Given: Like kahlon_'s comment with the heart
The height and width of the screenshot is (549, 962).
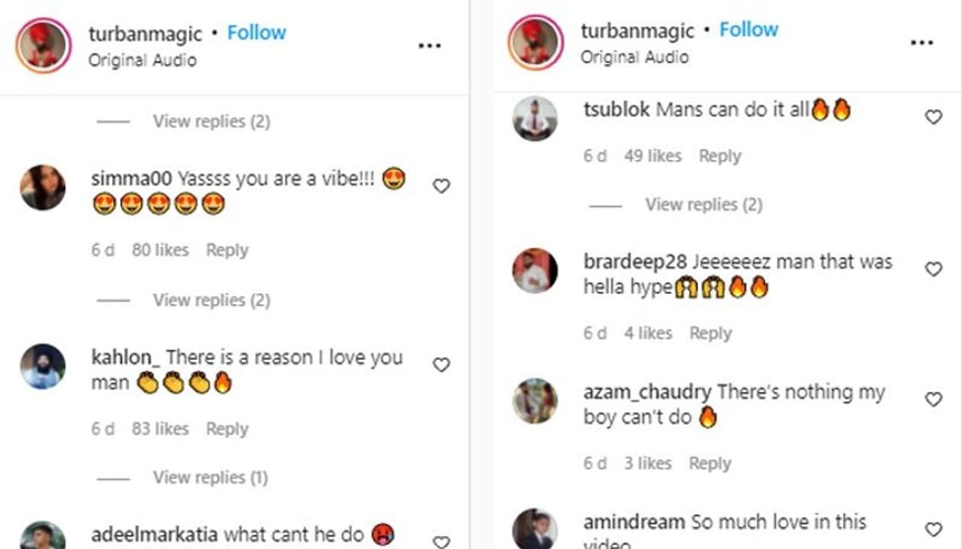Looking at the screenshot, I should point(441,364).
